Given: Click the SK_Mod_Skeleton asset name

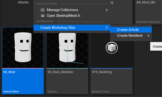Looking at the screenshot, I should [60, 72].
